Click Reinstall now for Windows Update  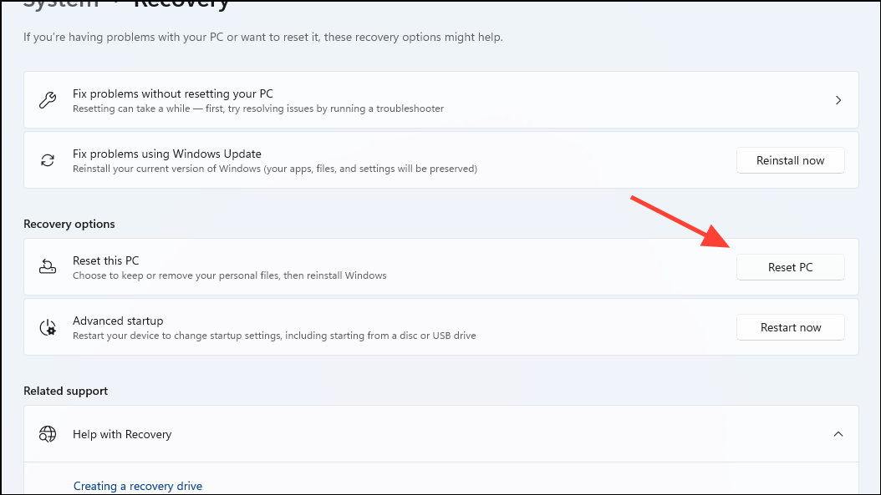point(790,160)
